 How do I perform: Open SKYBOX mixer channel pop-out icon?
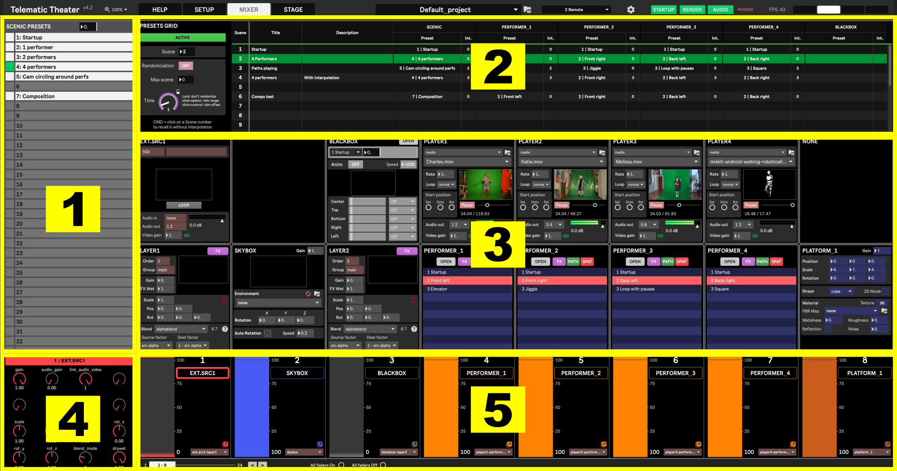pos(320,444)
